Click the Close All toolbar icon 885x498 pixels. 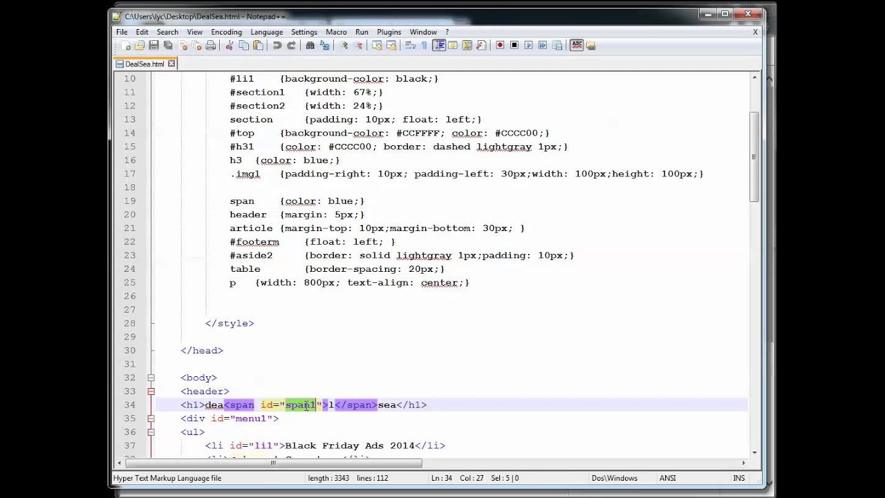196,46
